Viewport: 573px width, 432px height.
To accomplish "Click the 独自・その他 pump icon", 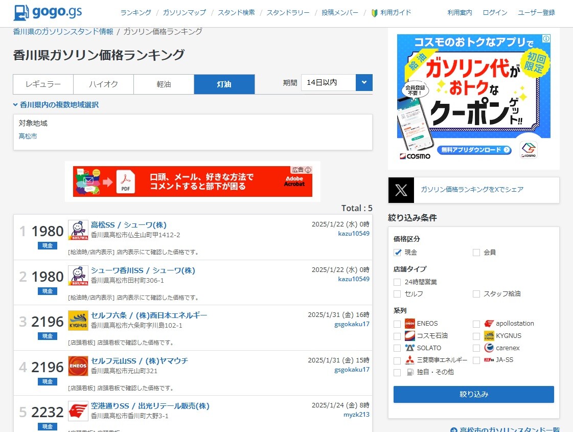I will 410,372.
